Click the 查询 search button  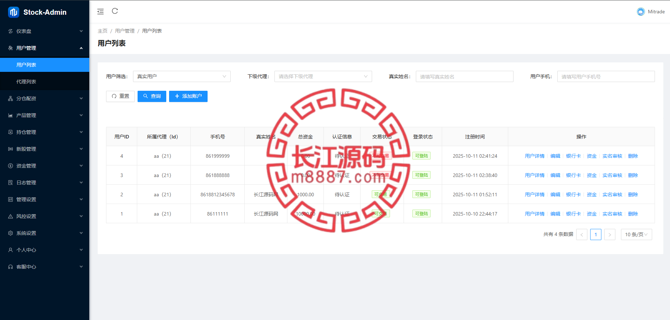coord(152,96)
